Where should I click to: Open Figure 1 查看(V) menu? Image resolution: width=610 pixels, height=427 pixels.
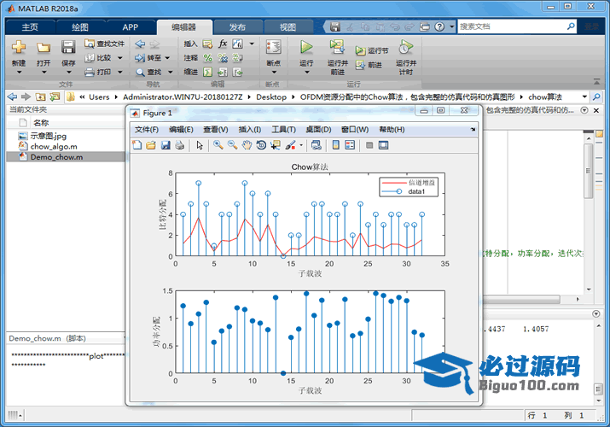click(x=216, y=130)
